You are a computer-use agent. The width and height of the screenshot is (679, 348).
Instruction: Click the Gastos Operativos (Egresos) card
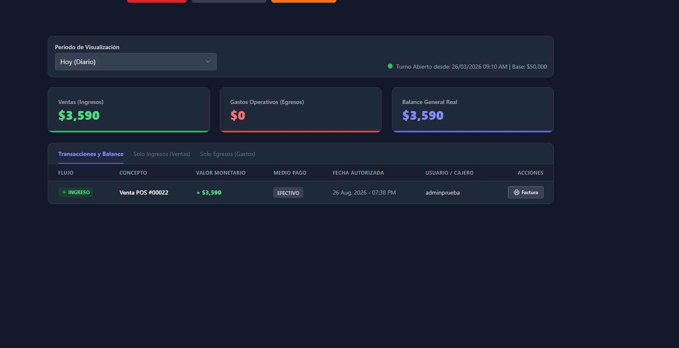[x=301, y=110]
